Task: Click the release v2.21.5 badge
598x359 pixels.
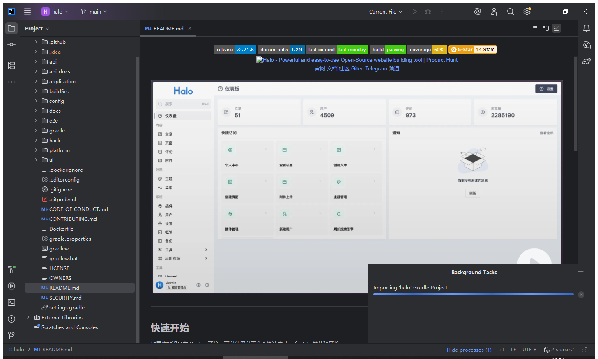Action: click(235, 50)
